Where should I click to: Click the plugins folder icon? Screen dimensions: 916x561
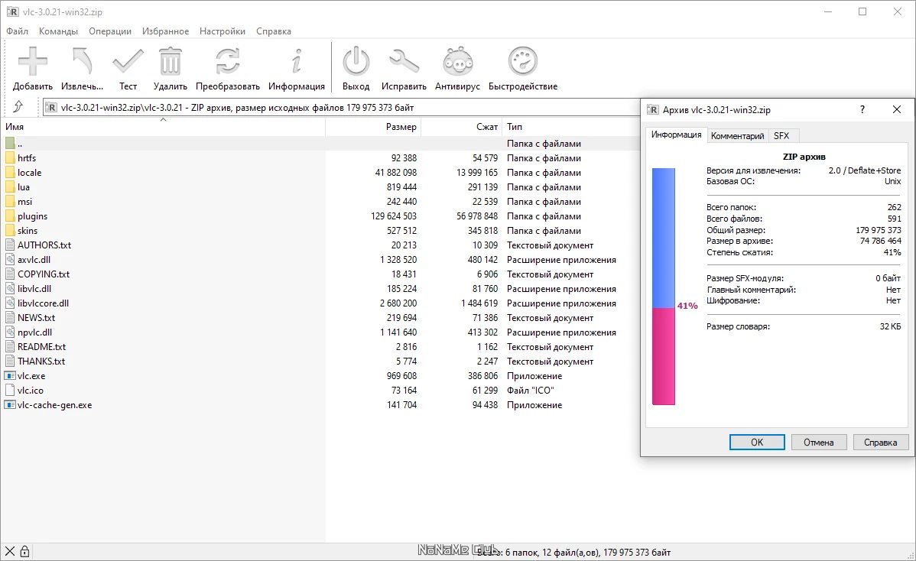point(10,216)
